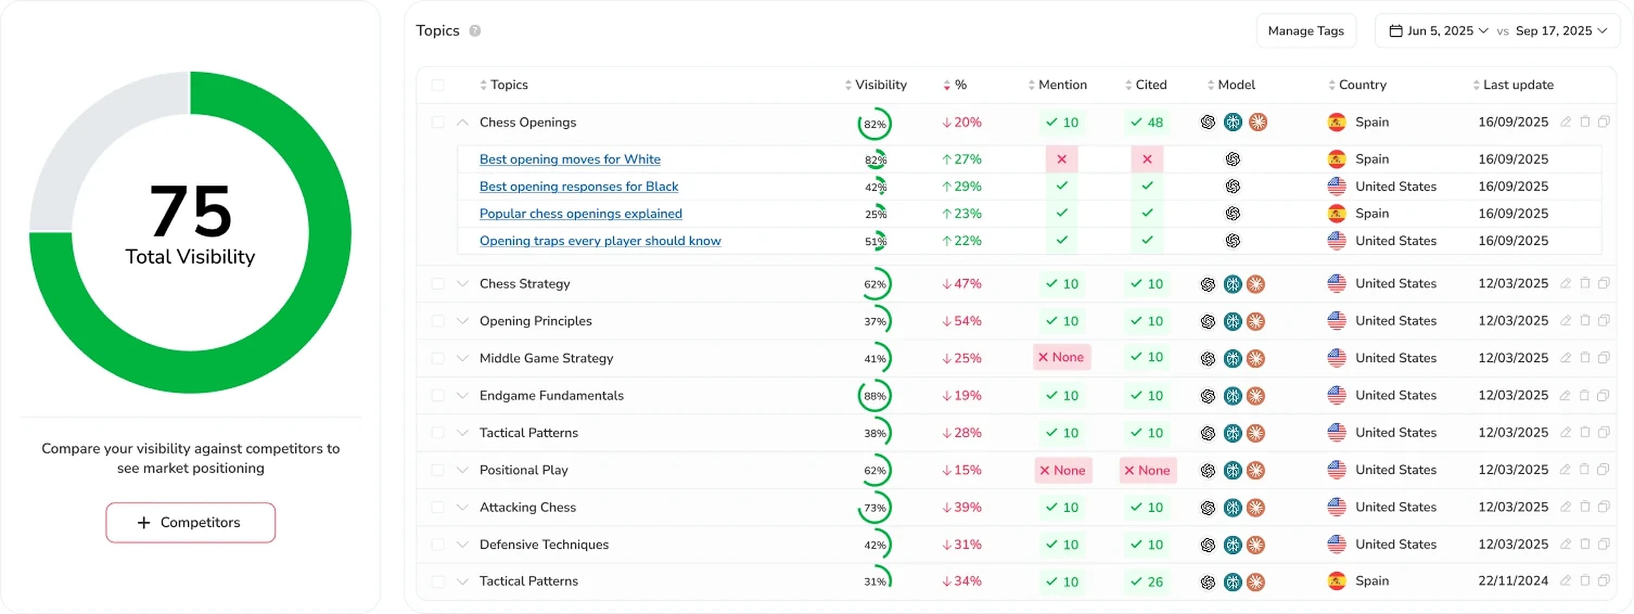Click ChatGPT icon in Best opening moves row
The image size is (1634, 614).
[1233, 158]
